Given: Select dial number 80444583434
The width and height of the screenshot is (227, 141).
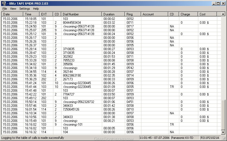Looking at the screenshot, I should (72, 23).
